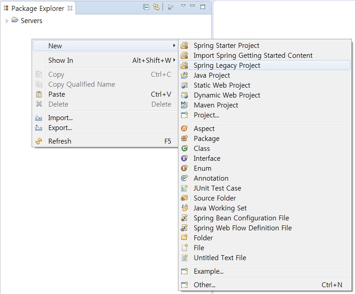This screenshot has height=294, width=355.
Task: Create a new Aspect
Action: 265,129
